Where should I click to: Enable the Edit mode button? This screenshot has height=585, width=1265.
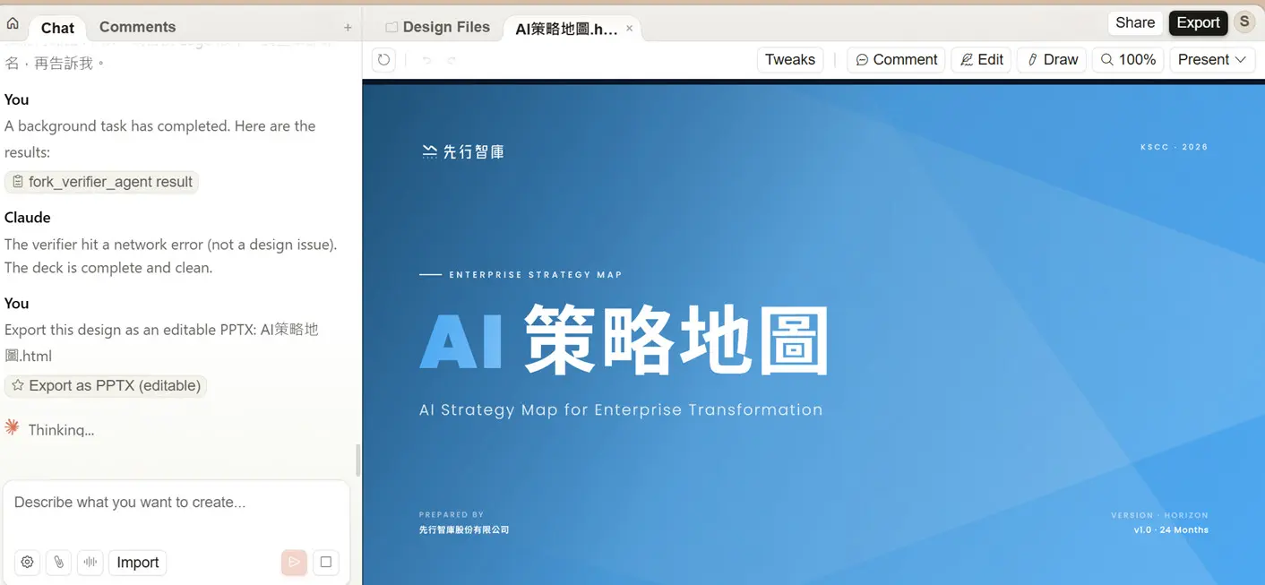click(x=981, y=60)
